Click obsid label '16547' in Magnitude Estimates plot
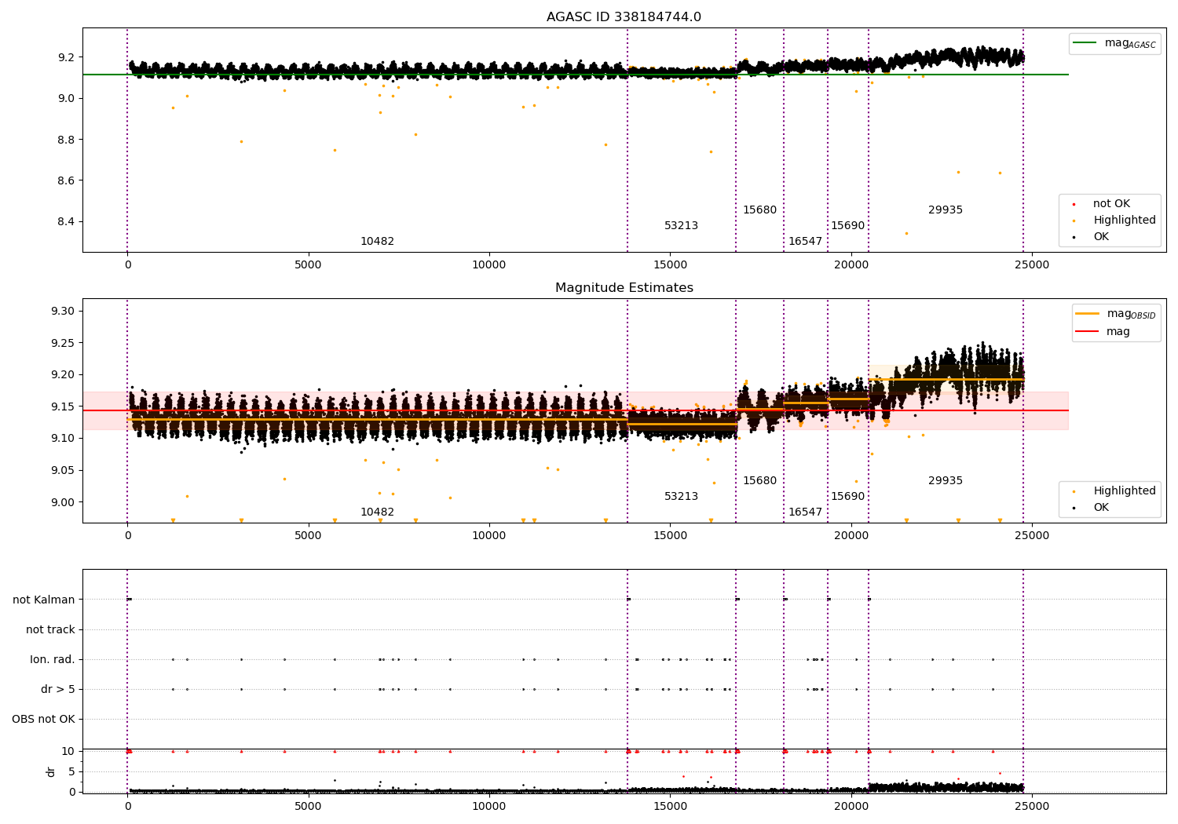The image size is (1178, 824). [x=805, y=512]
